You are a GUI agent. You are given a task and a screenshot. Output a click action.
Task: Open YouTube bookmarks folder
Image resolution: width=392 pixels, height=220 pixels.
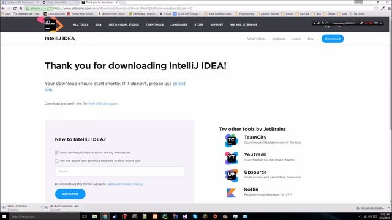pos(302,14)
